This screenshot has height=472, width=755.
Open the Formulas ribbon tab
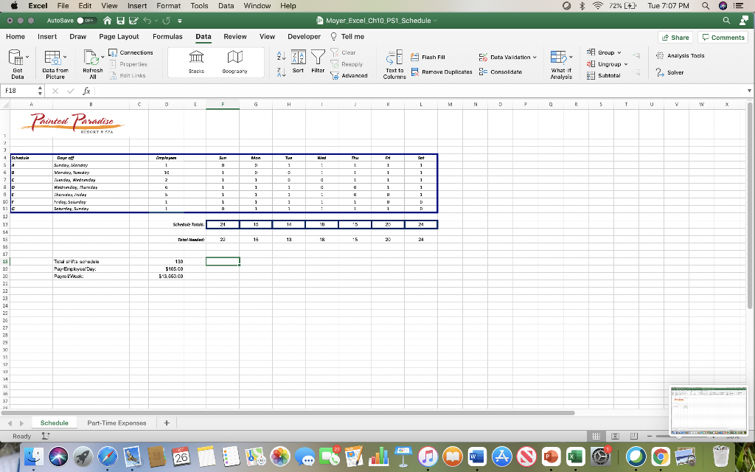(x=167, y=37)
